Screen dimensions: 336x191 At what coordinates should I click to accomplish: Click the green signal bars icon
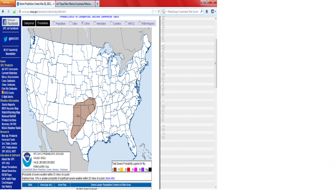[x=14, y=11]
